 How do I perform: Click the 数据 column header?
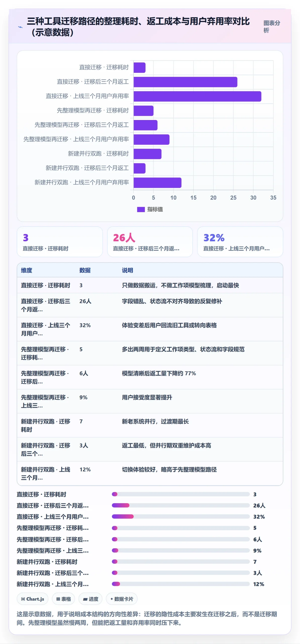click(85, 270)
